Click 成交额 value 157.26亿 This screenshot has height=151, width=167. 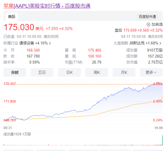(155, 56)
